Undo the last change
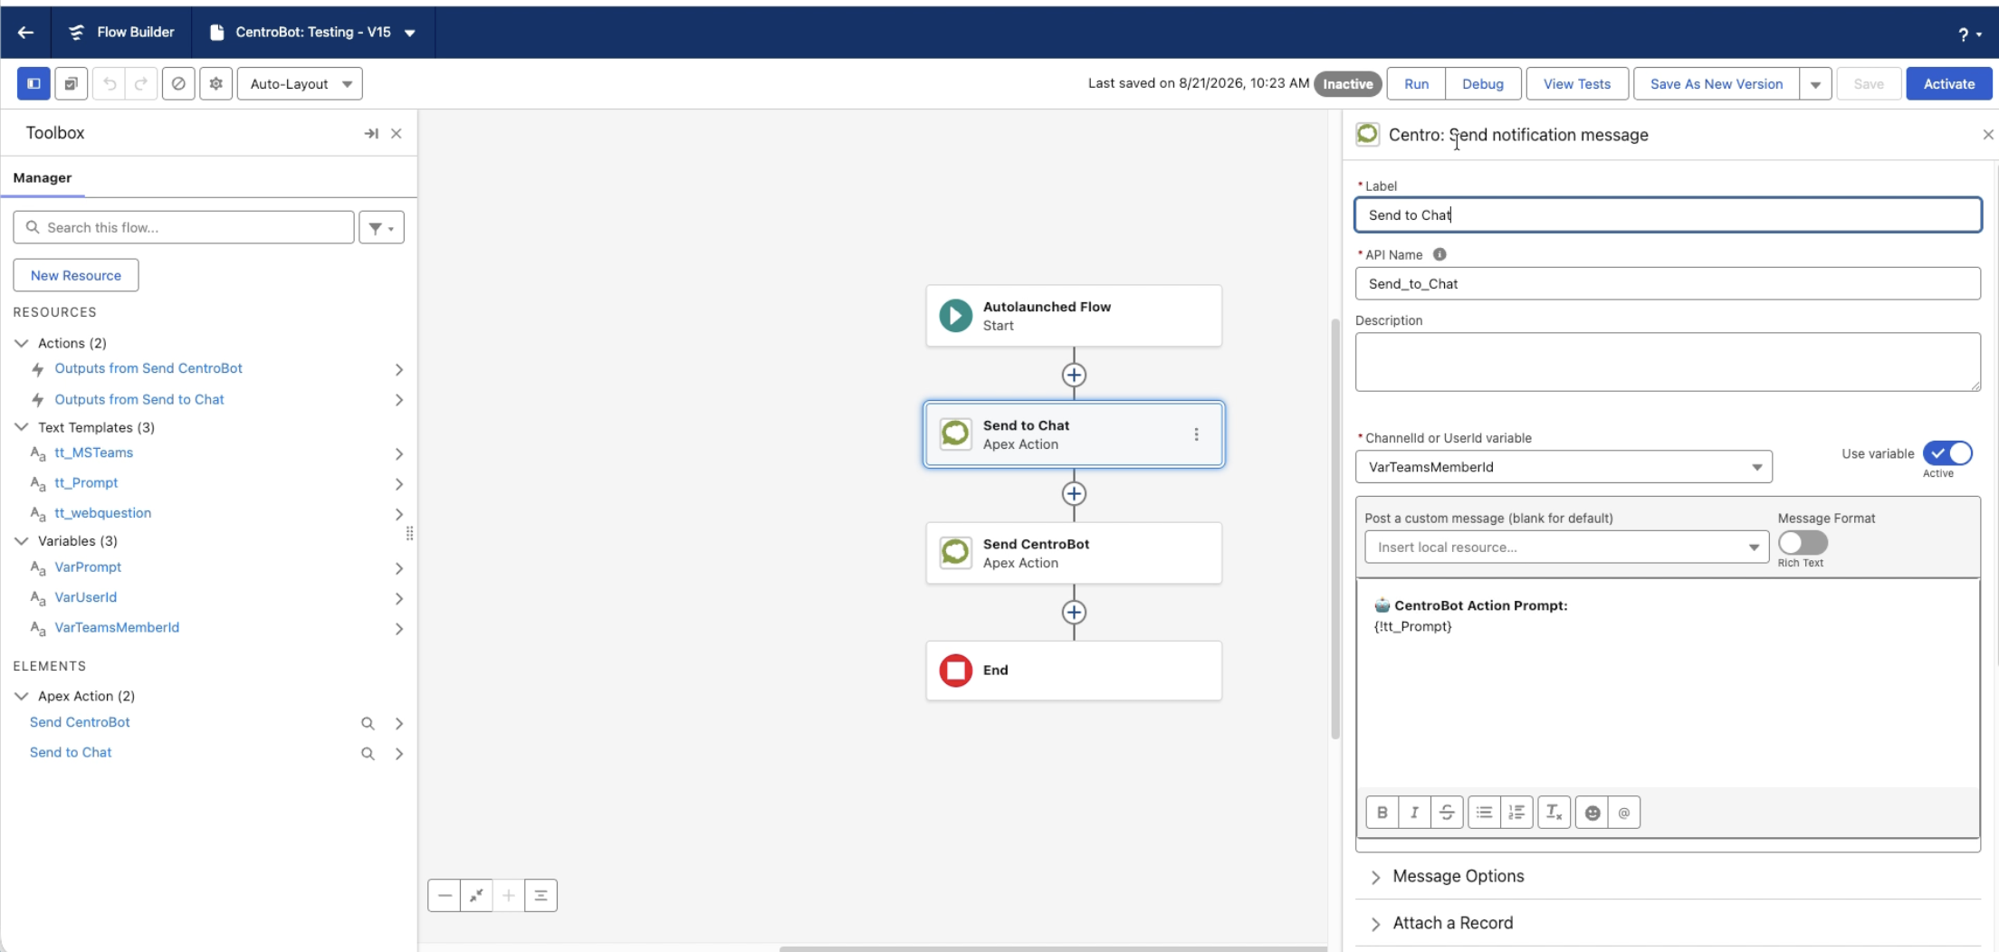The width and height of the screenshot is (1999, 952). 110,84
